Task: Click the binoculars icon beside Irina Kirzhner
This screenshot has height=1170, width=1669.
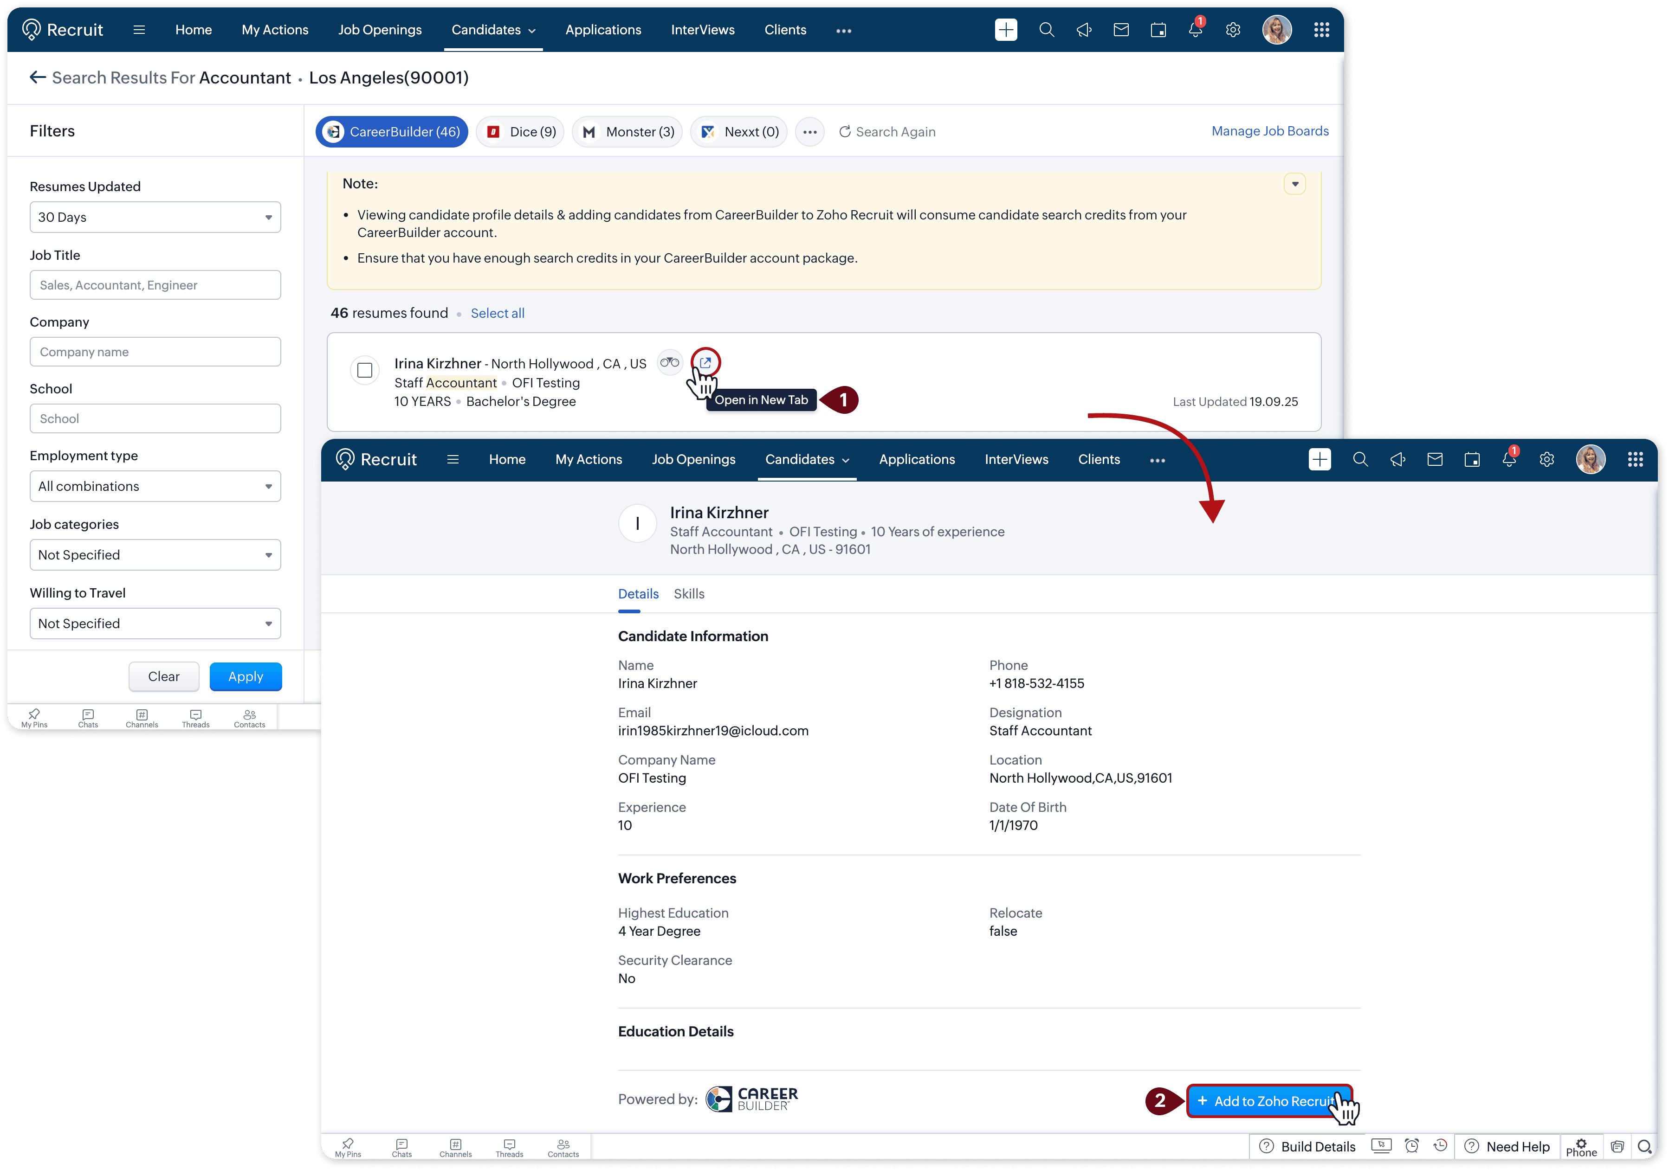Action: pyautogui.click(x=669, y=362)
